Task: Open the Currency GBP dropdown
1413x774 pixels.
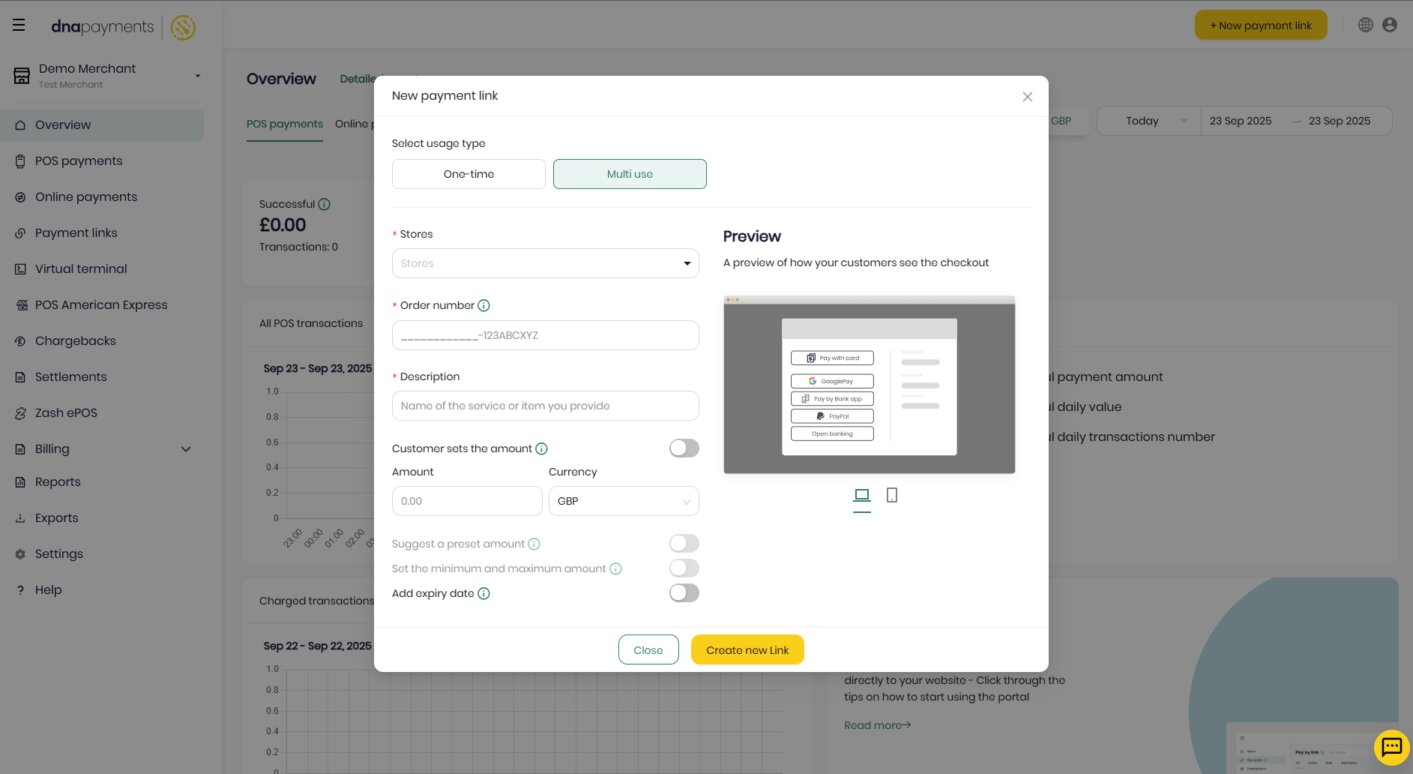Action: pyautogui.click(x=624, y=500)
